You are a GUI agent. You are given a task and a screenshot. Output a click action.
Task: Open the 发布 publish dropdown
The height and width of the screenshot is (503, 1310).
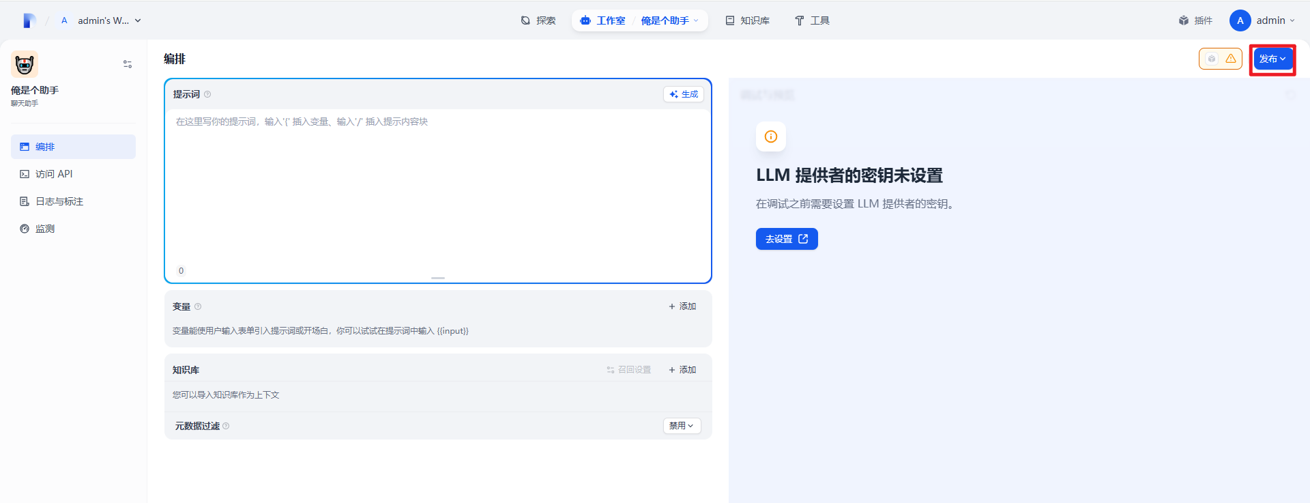1272,59
